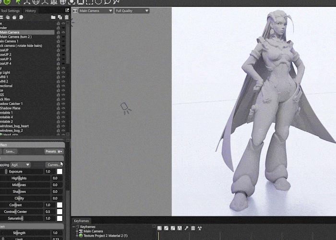
Task: Expand Main Camera in the Keyframes tree
Action: point(77,231)
